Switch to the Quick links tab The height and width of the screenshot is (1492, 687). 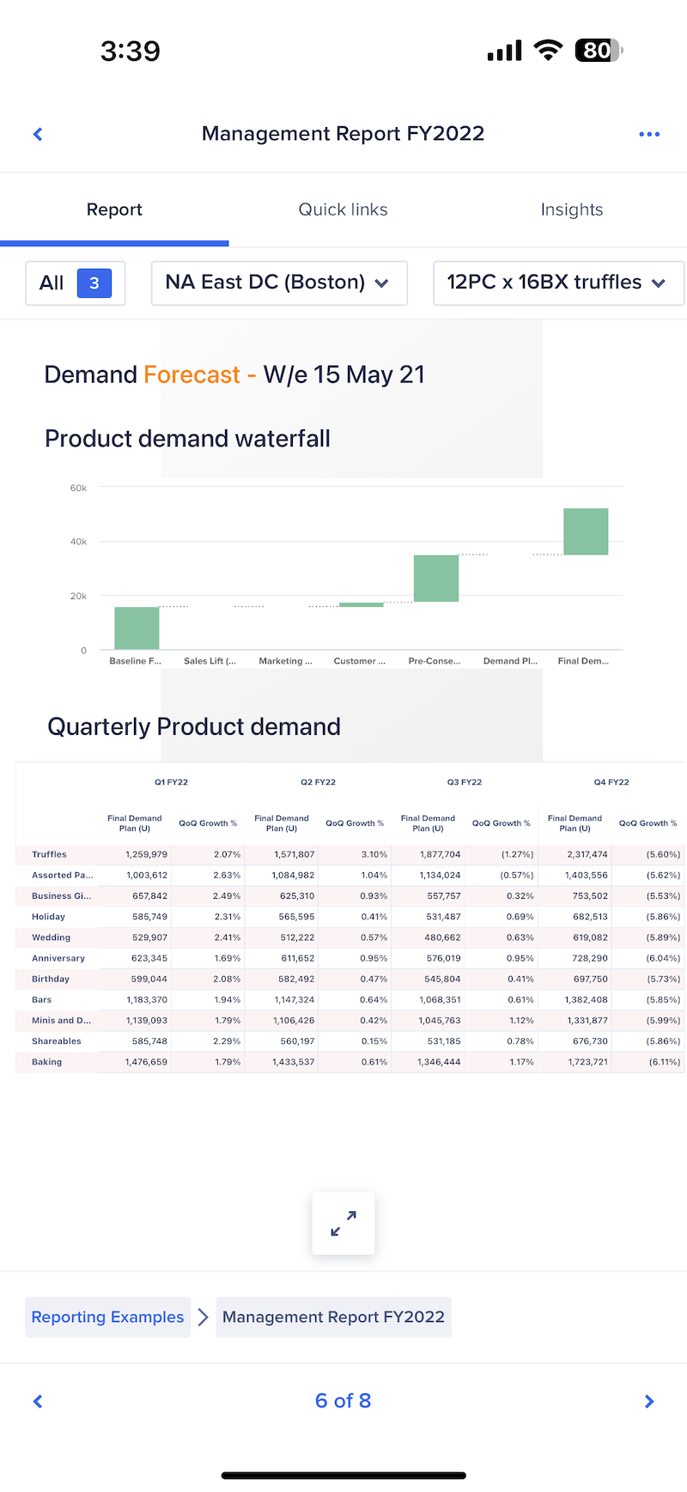[x=343, y=209]
